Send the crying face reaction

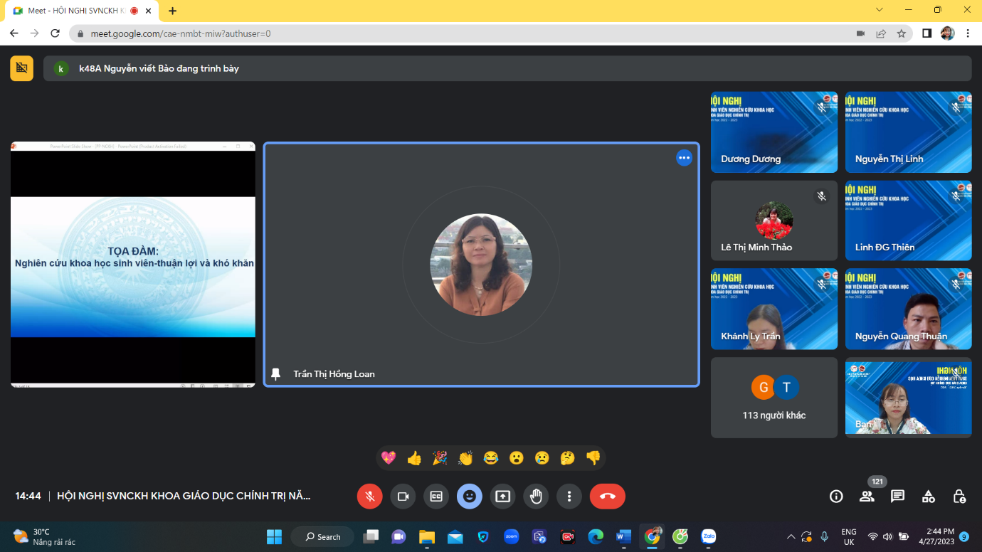point(542,458)
